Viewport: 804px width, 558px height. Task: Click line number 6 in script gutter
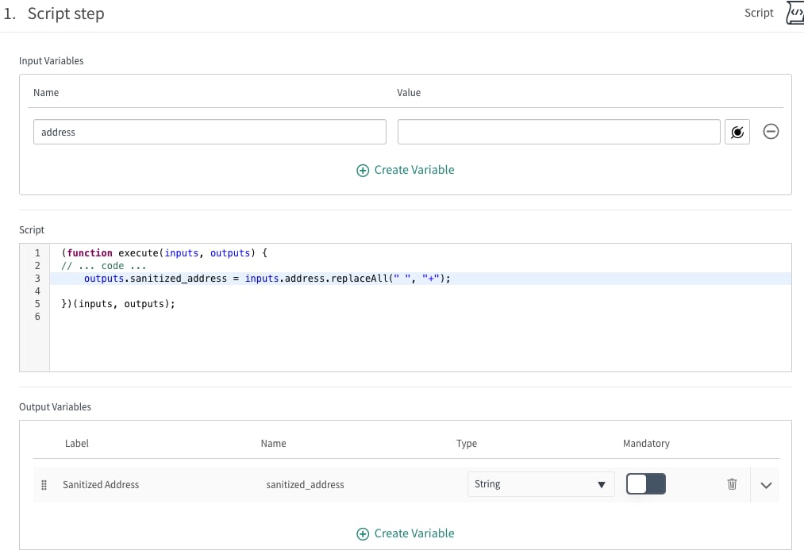(37, 317)
